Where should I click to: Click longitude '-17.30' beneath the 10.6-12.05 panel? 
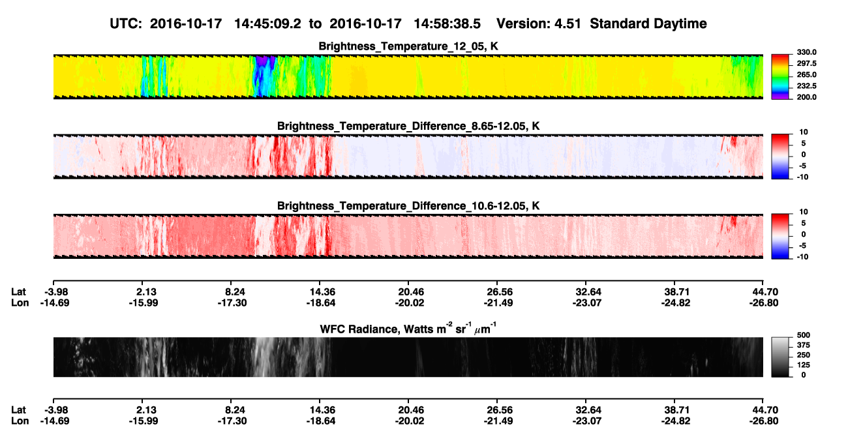(231, 303)
